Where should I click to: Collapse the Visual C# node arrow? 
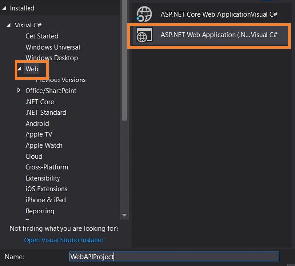click(9, 25)
